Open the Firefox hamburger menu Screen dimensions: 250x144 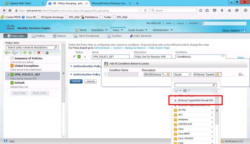[x=245, y=10]
